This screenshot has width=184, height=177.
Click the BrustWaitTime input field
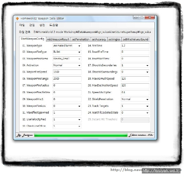[135, 59]
